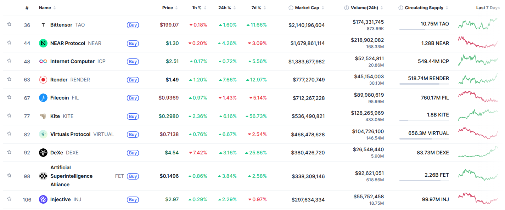
Task: Click the Market Cap info icon
Action: coord(291,8)
